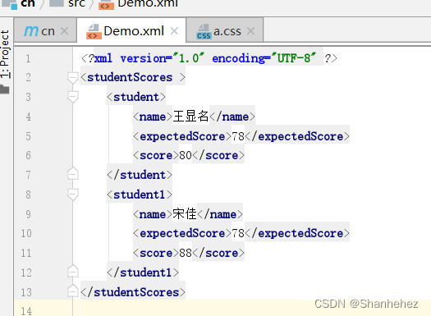This screenshot has width=431, height=316.
Task: Close the a.css tab
Action: pyautogui.click(x=250, y=31)
